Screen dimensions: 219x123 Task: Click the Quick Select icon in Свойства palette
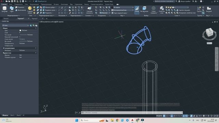[36, 25]
